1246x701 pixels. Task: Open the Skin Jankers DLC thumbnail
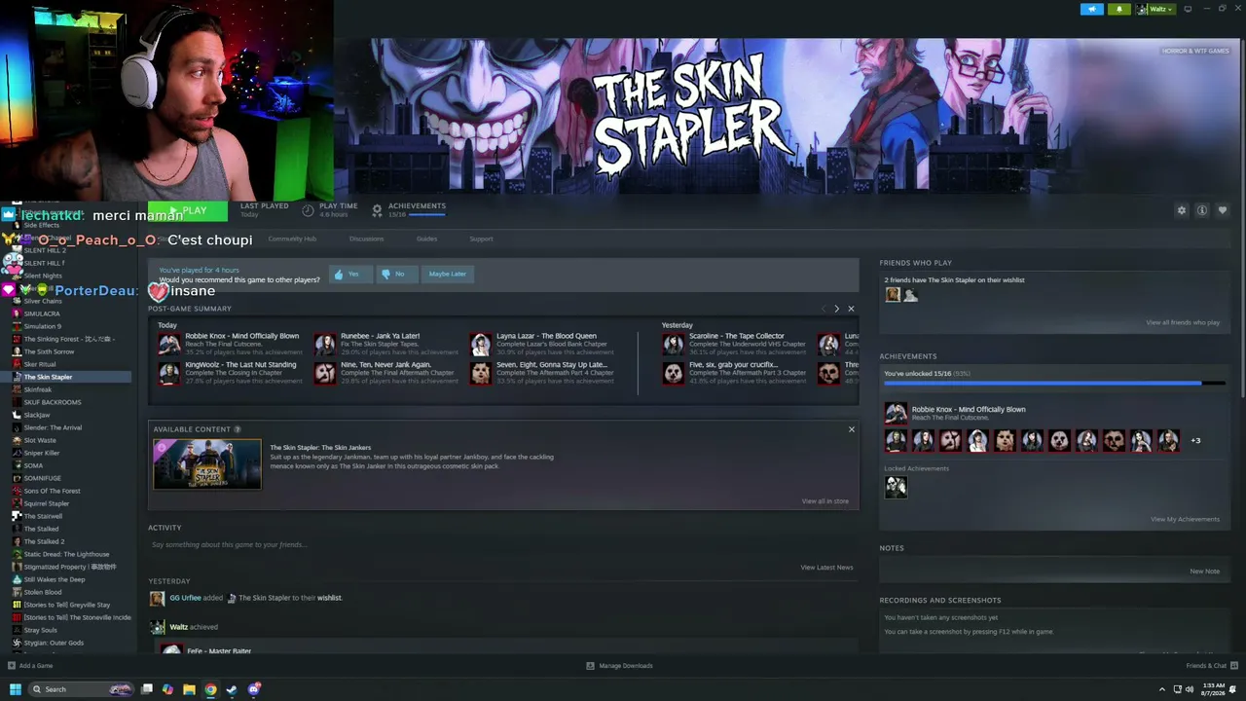(x=207, y=464)
